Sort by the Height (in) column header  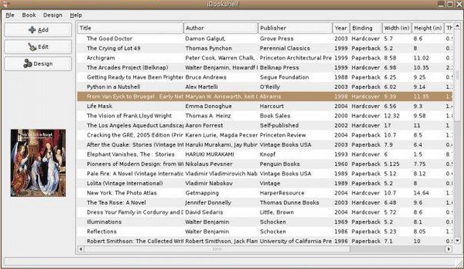coord(428,28)
